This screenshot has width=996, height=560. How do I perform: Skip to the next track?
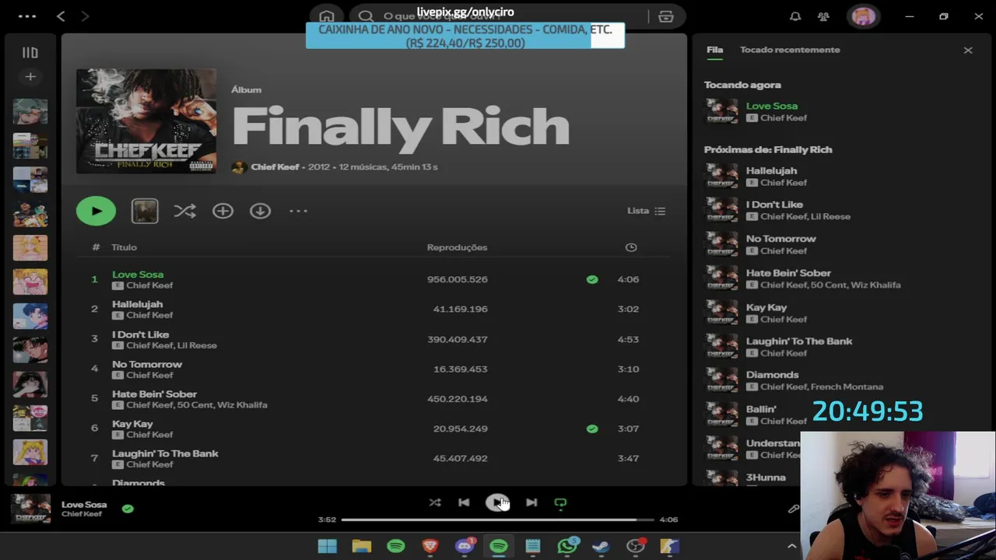[x=531, y=502]
